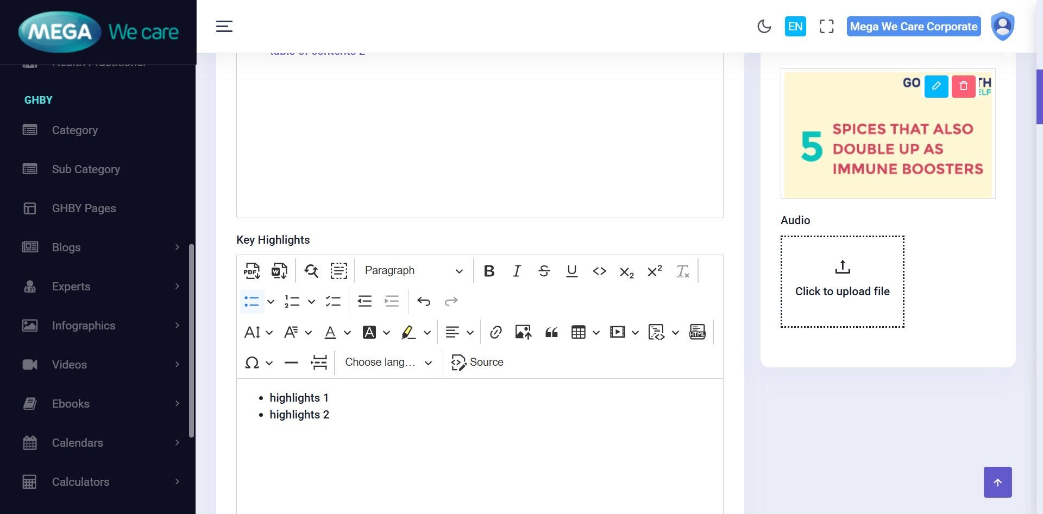
Task: Click the block quote icon
Action: [x=551, y=332]
